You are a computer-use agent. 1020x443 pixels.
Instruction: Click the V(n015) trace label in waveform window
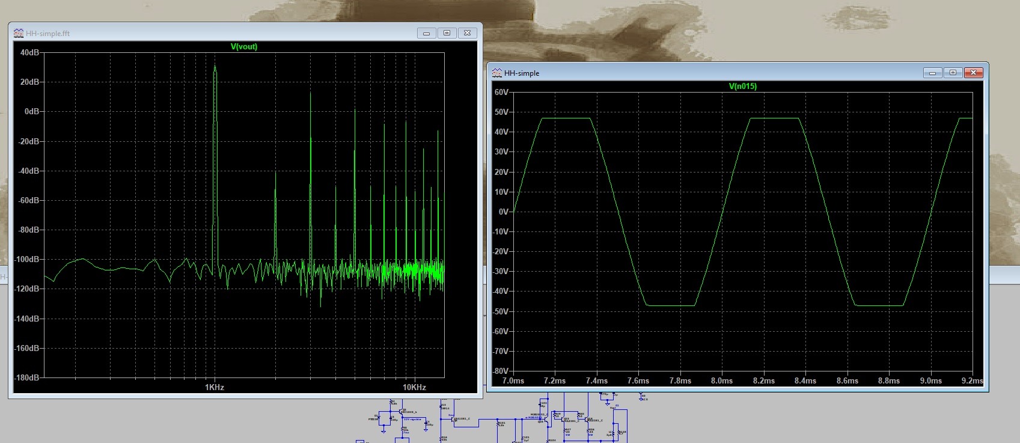(x=743, y=87)
